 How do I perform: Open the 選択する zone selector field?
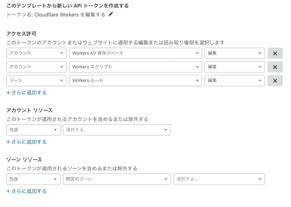[x=219, y=179]
